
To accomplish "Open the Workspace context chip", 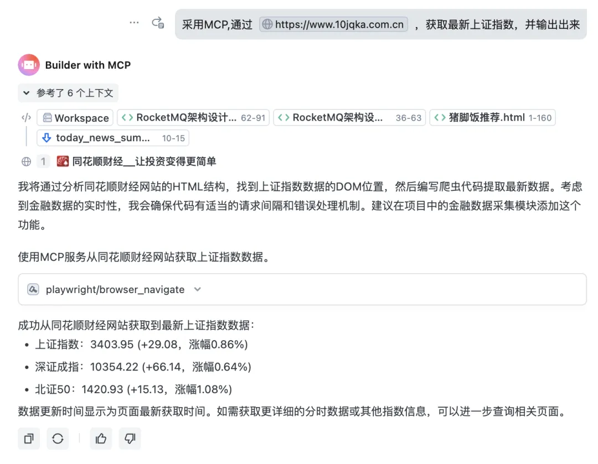I will (75, 118).
